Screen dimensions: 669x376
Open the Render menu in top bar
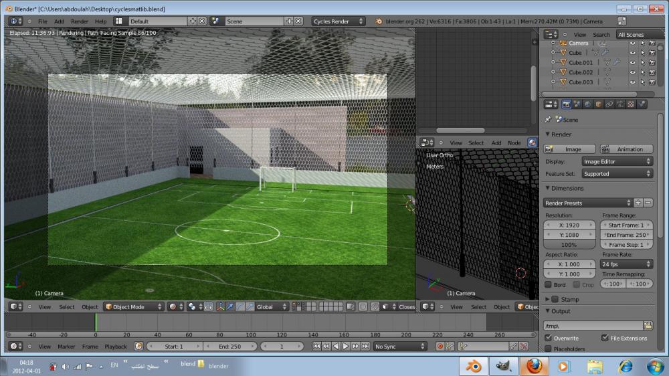(80, 21)
